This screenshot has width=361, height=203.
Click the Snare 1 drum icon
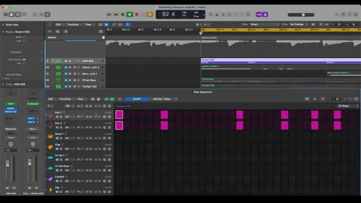(50, 136)
